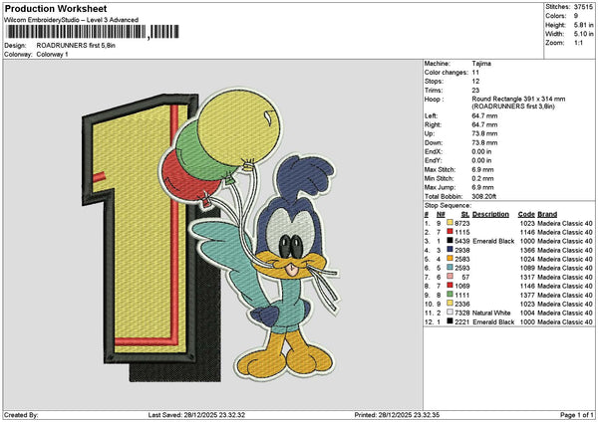Click the teal swatch in row 2593
Viewport: 598px width, 422px height.
coord(449,268)
